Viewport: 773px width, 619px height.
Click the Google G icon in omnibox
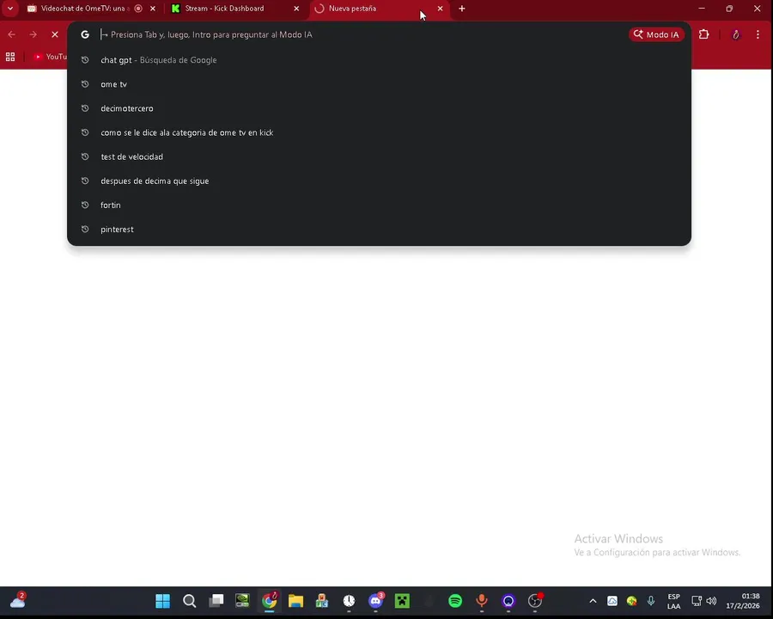pos(85,34)
